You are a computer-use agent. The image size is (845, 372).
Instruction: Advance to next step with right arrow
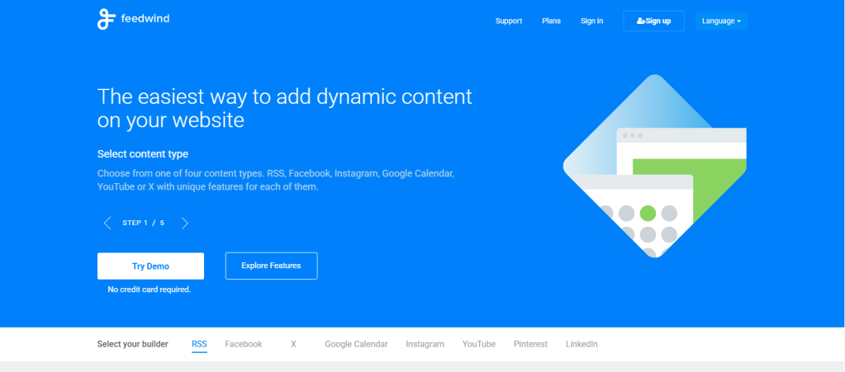(185, 223)
